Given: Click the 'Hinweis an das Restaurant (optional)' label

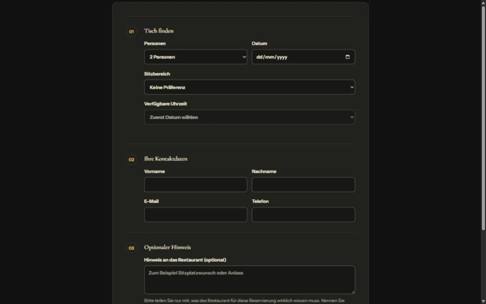Looking at the screenshot, I should [185, 260].
